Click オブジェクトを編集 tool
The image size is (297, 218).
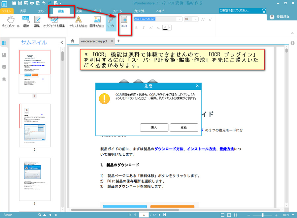[54, 22]
